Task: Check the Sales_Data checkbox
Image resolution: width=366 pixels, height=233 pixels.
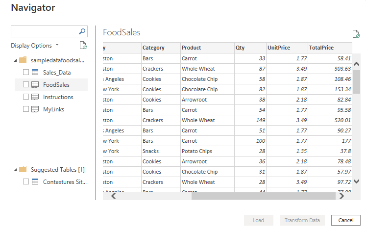Action: click(x=26, y=73)
